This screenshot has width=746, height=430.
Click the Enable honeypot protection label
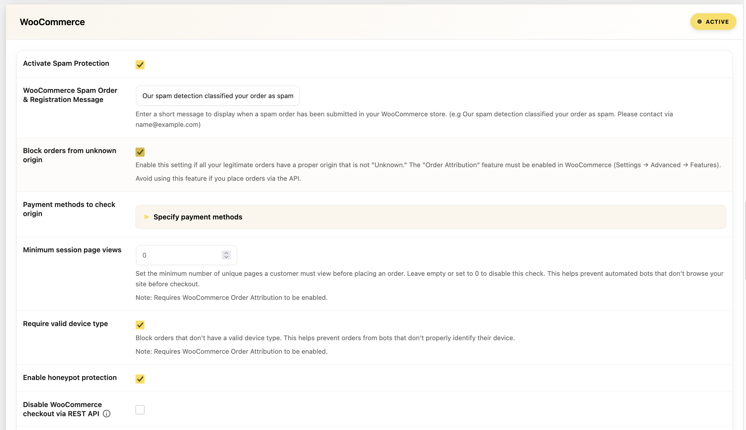point(70,377)
